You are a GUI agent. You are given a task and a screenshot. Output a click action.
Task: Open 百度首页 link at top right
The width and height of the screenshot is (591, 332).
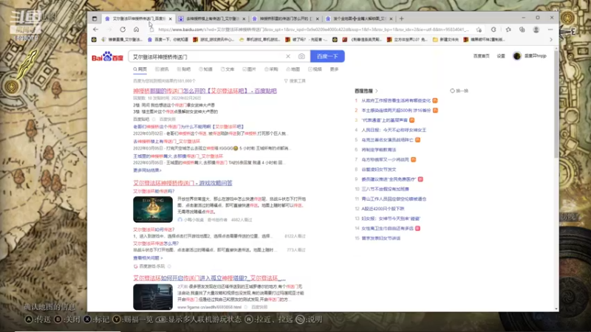482,56
